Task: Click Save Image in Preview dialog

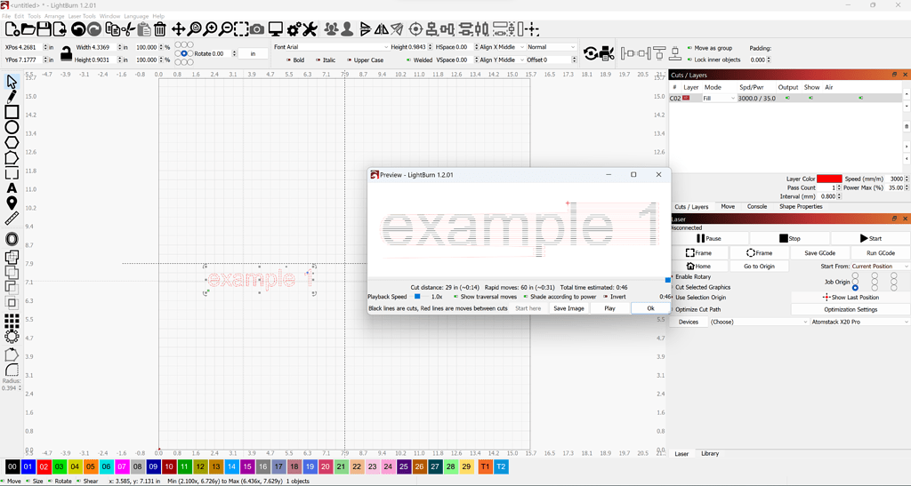Action: pos(568,308)
